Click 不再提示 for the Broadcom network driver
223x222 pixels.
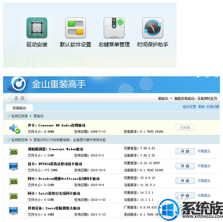point(204,181)
